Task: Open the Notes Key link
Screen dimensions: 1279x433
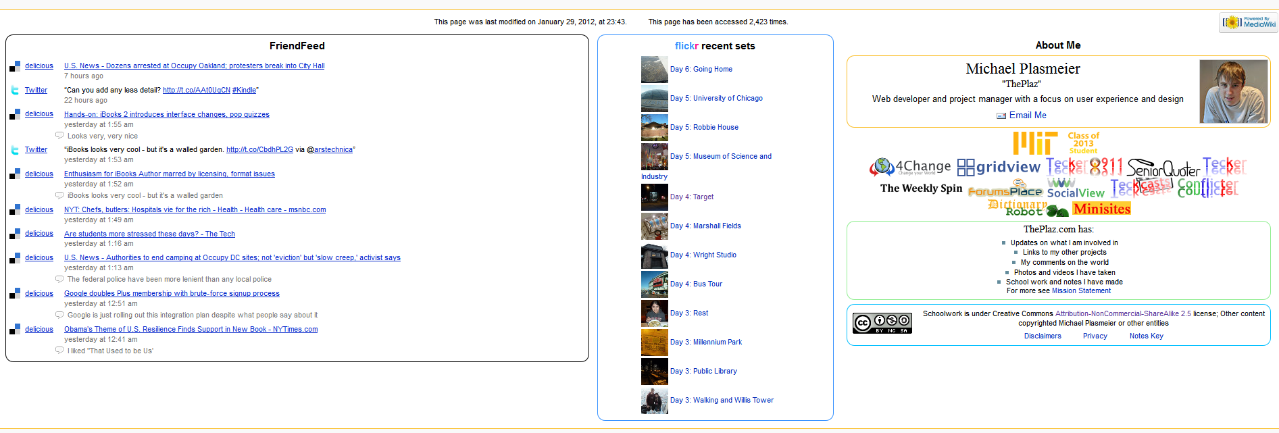Action: [1146, 336]
